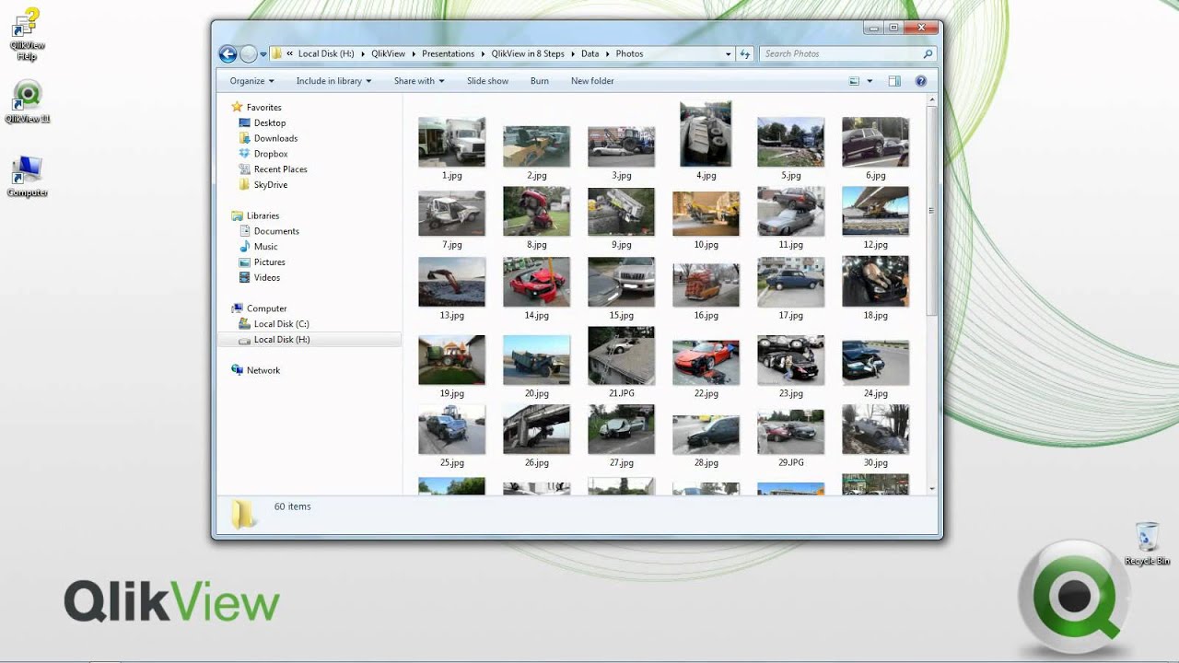Select Network in the navigation pane
This screenshot has height=663, width=1179.
tap(255, 370)
